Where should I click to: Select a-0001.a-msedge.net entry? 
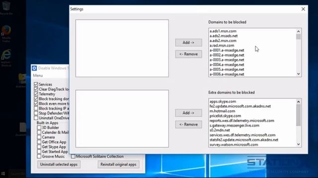227,50
